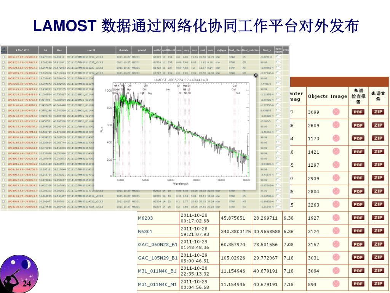Select checkbox for J004001.53+385855.4 row
The image size is (390, 293).
pyautogui.click(x=3, y=191)
